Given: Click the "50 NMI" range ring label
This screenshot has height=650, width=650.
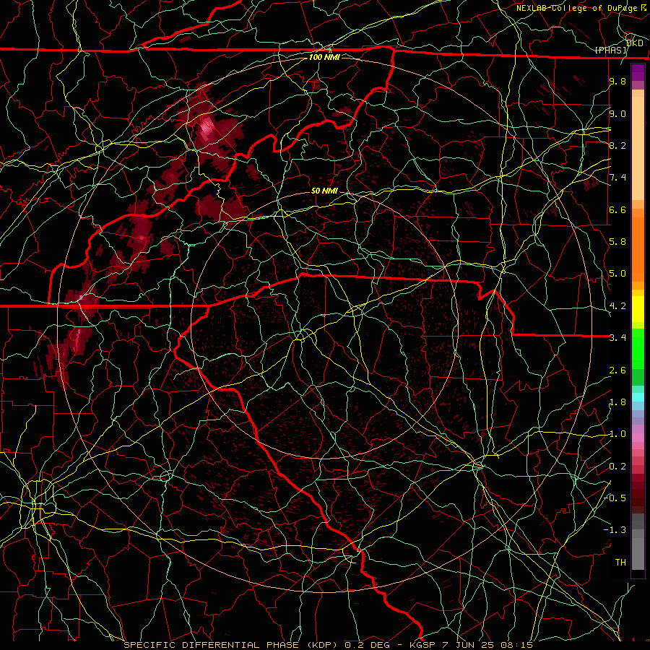Looking at the screenshot, I should point(324,191).
